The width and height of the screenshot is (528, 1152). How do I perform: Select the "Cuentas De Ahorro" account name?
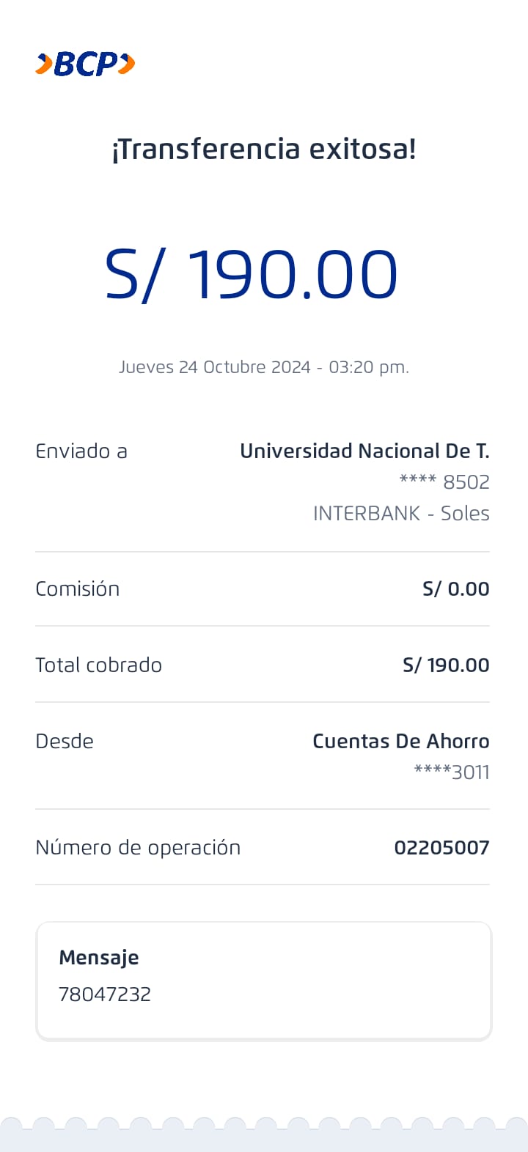[400, 742]
